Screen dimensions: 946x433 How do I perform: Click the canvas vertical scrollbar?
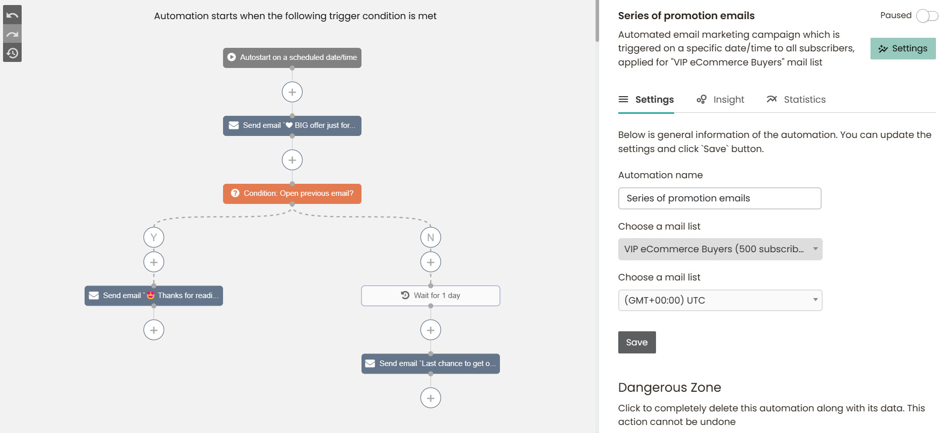[x=597, y=21]
